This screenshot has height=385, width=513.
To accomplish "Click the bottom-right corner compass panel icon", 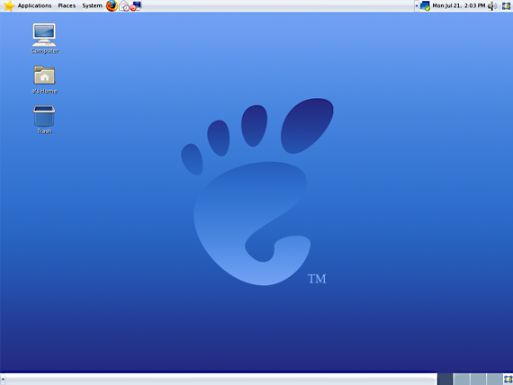I will click(x=508, y=379).
